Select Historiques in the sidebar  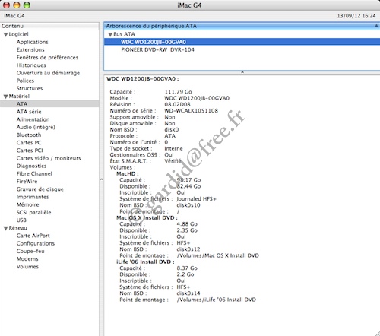(31, 65)
